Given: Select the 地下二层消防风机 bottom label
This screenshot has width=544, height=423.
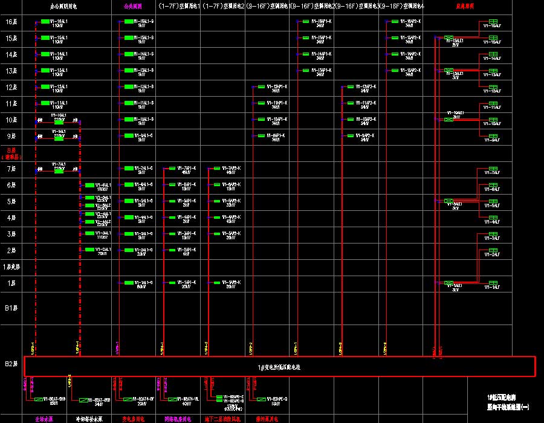Looking at the screenshot, I should 222,419.
